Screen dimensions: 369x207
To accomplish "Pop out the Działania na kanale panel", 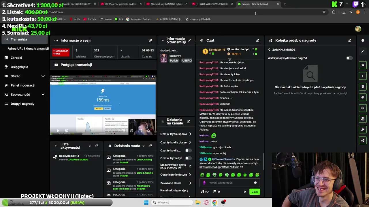I will point(189,122).
